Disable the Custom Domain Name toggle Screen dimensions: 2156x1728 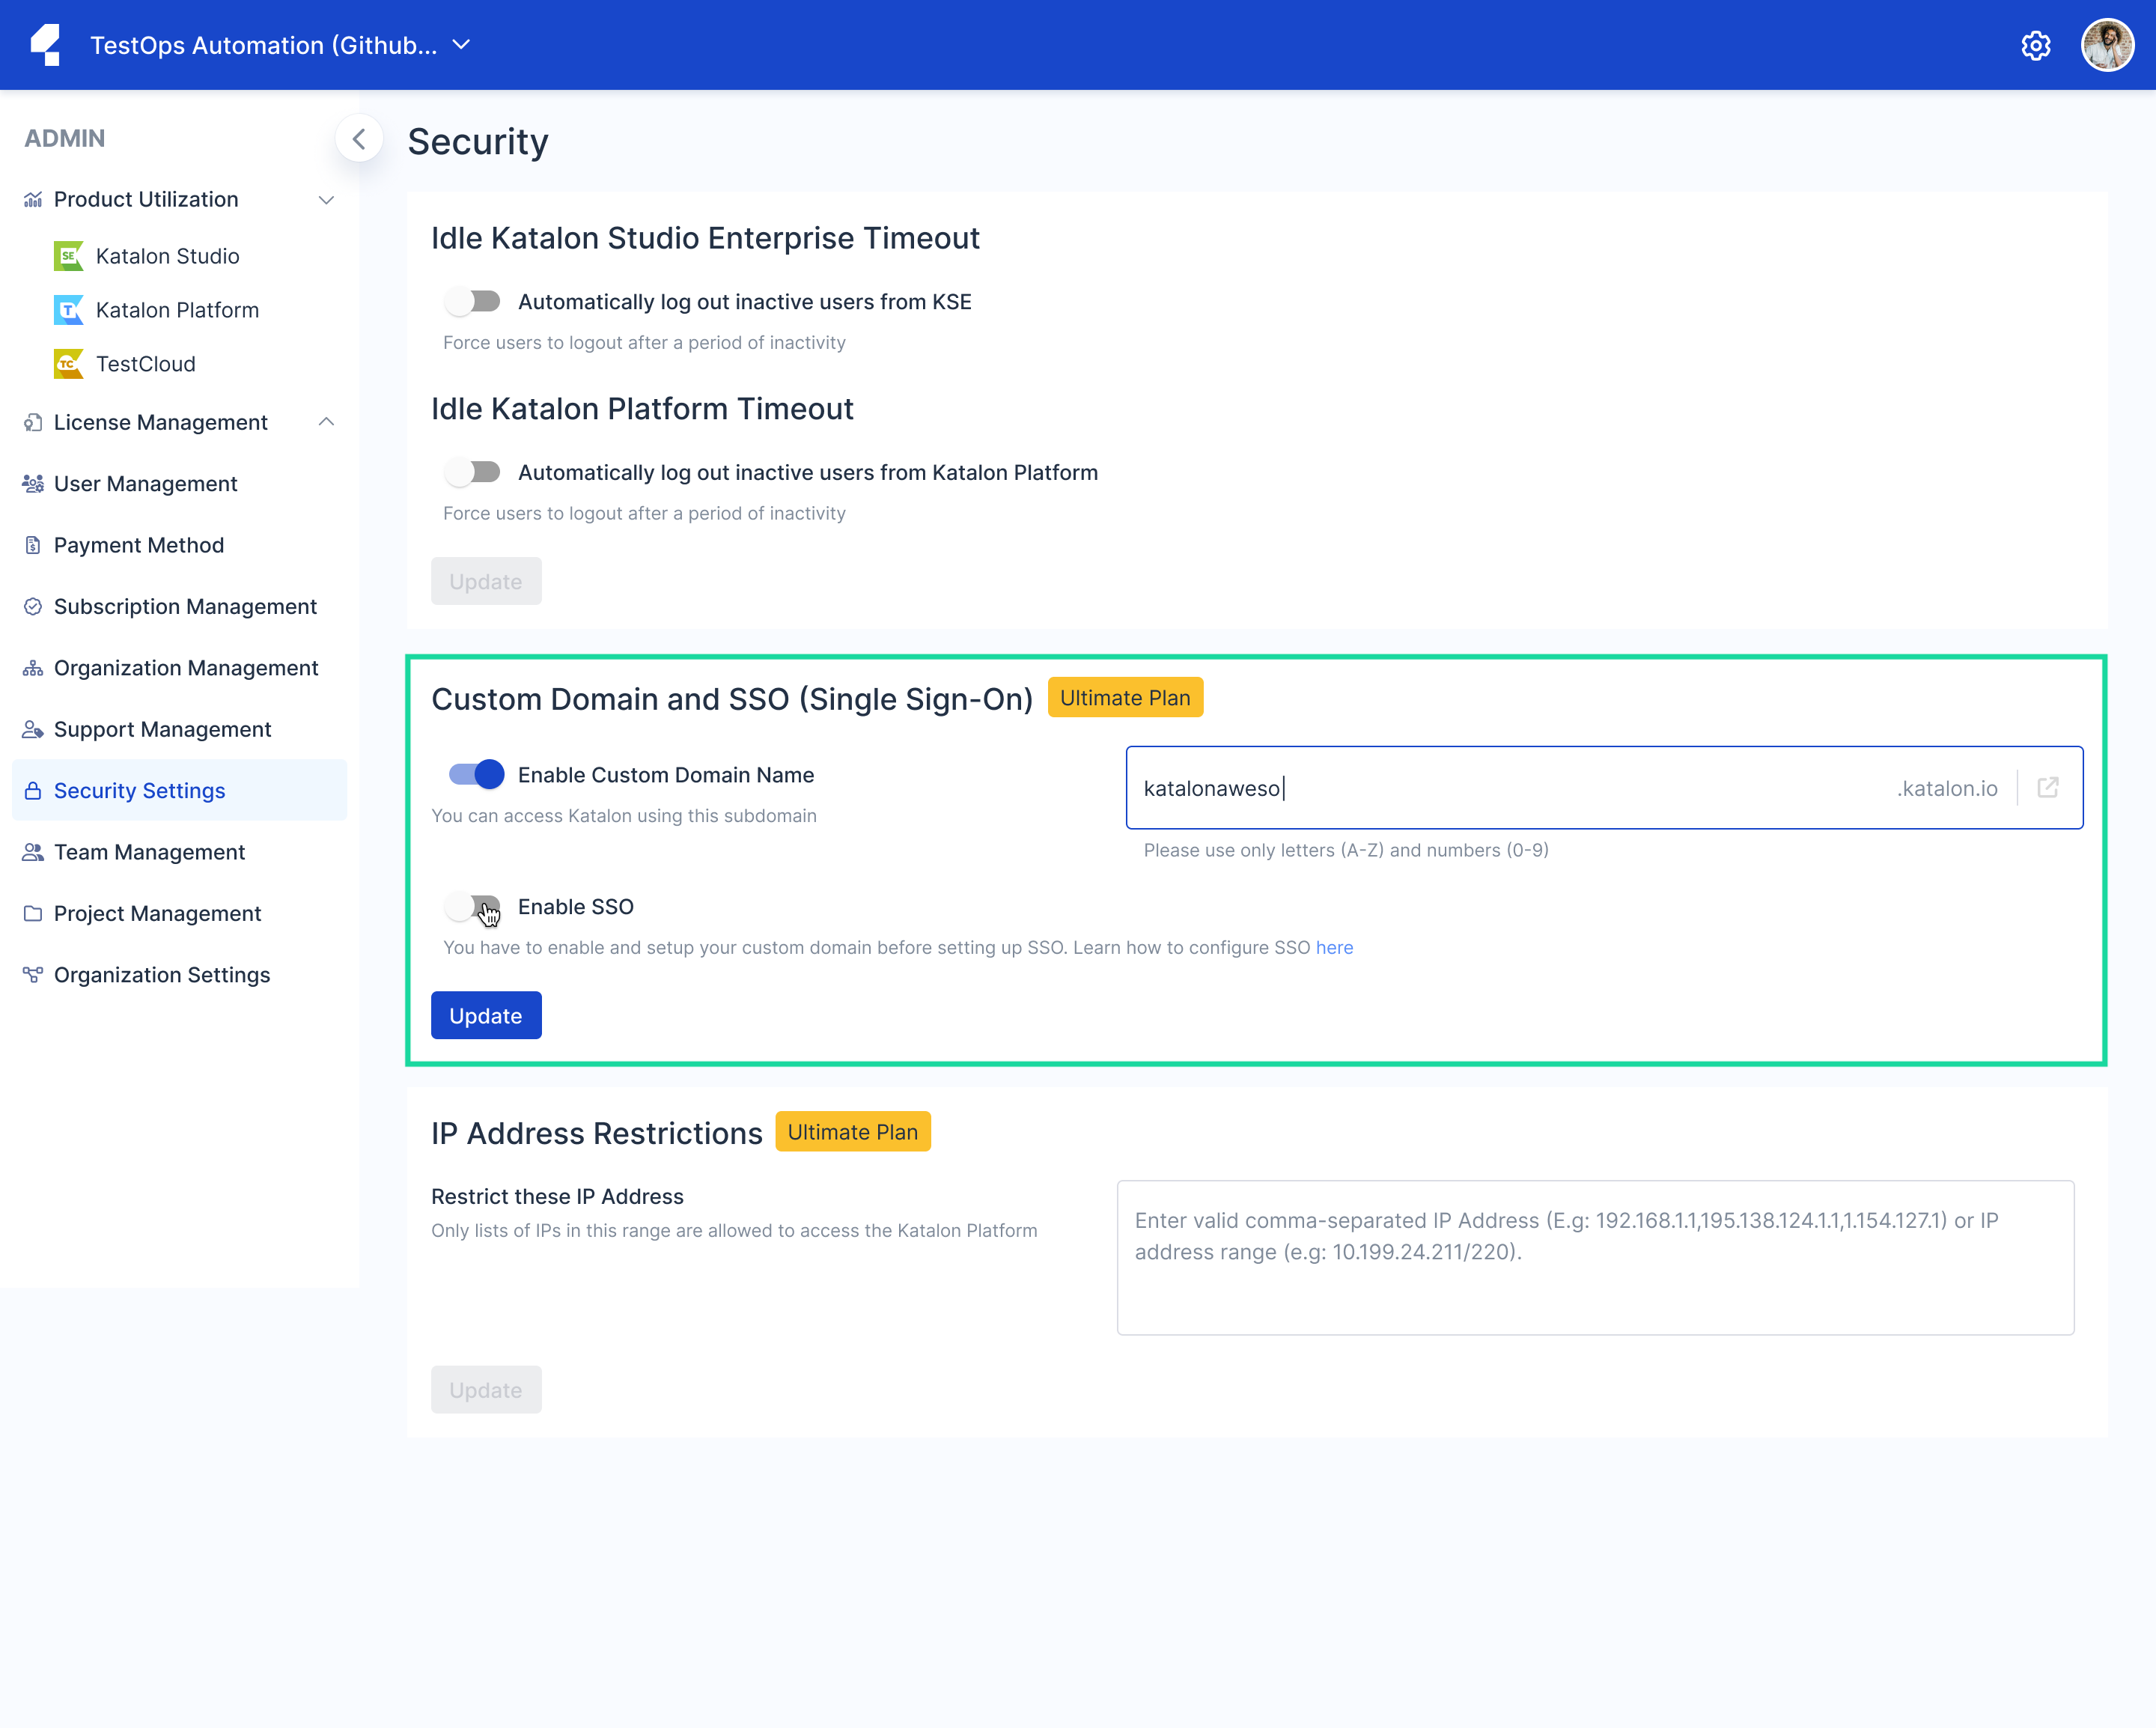476,775
